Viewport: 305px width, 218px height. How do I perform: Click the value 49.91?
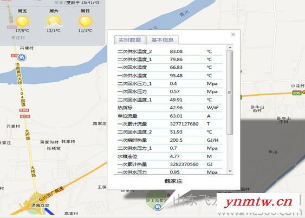(176, 100)
